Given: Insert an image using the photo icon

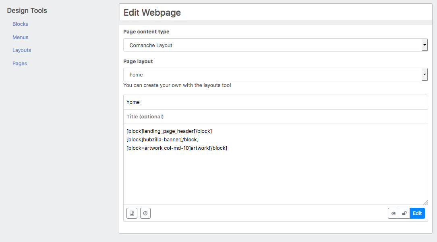Looking at the screenshot, I should [132, 213].
